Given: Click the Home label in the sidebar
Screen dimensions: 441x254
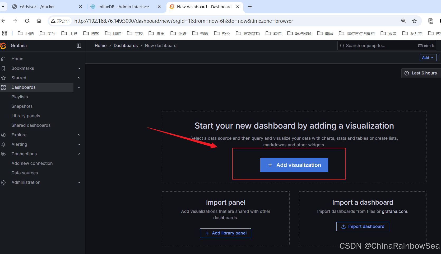Looking at the screenshot, I should [x=17, y=59].
